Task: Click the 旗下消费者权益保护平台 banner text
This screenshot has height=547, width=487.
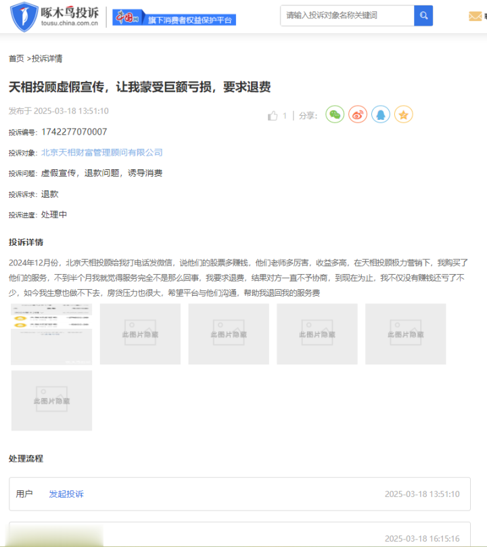Action: coord(189,20)
